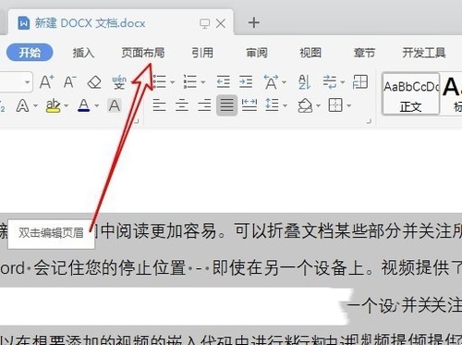Screen dimensions: 462x345
Task: Expand line spacing dropdown arrow
Action: point(285,105)
